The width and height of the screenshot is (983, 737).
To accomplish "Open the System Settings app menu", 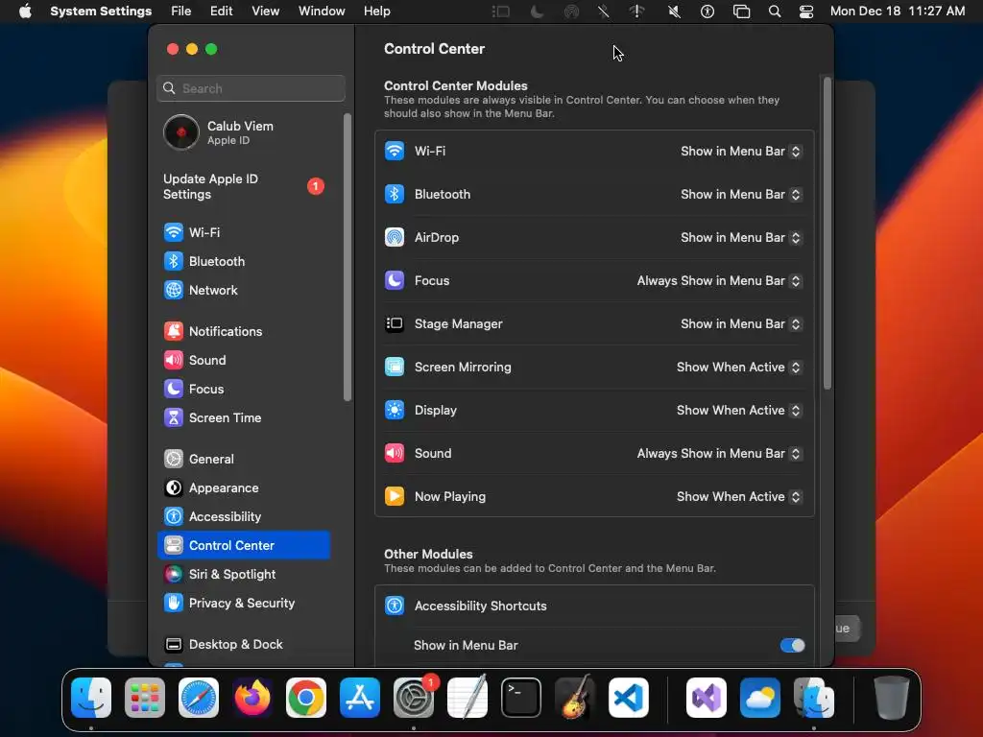I will 101,12.
